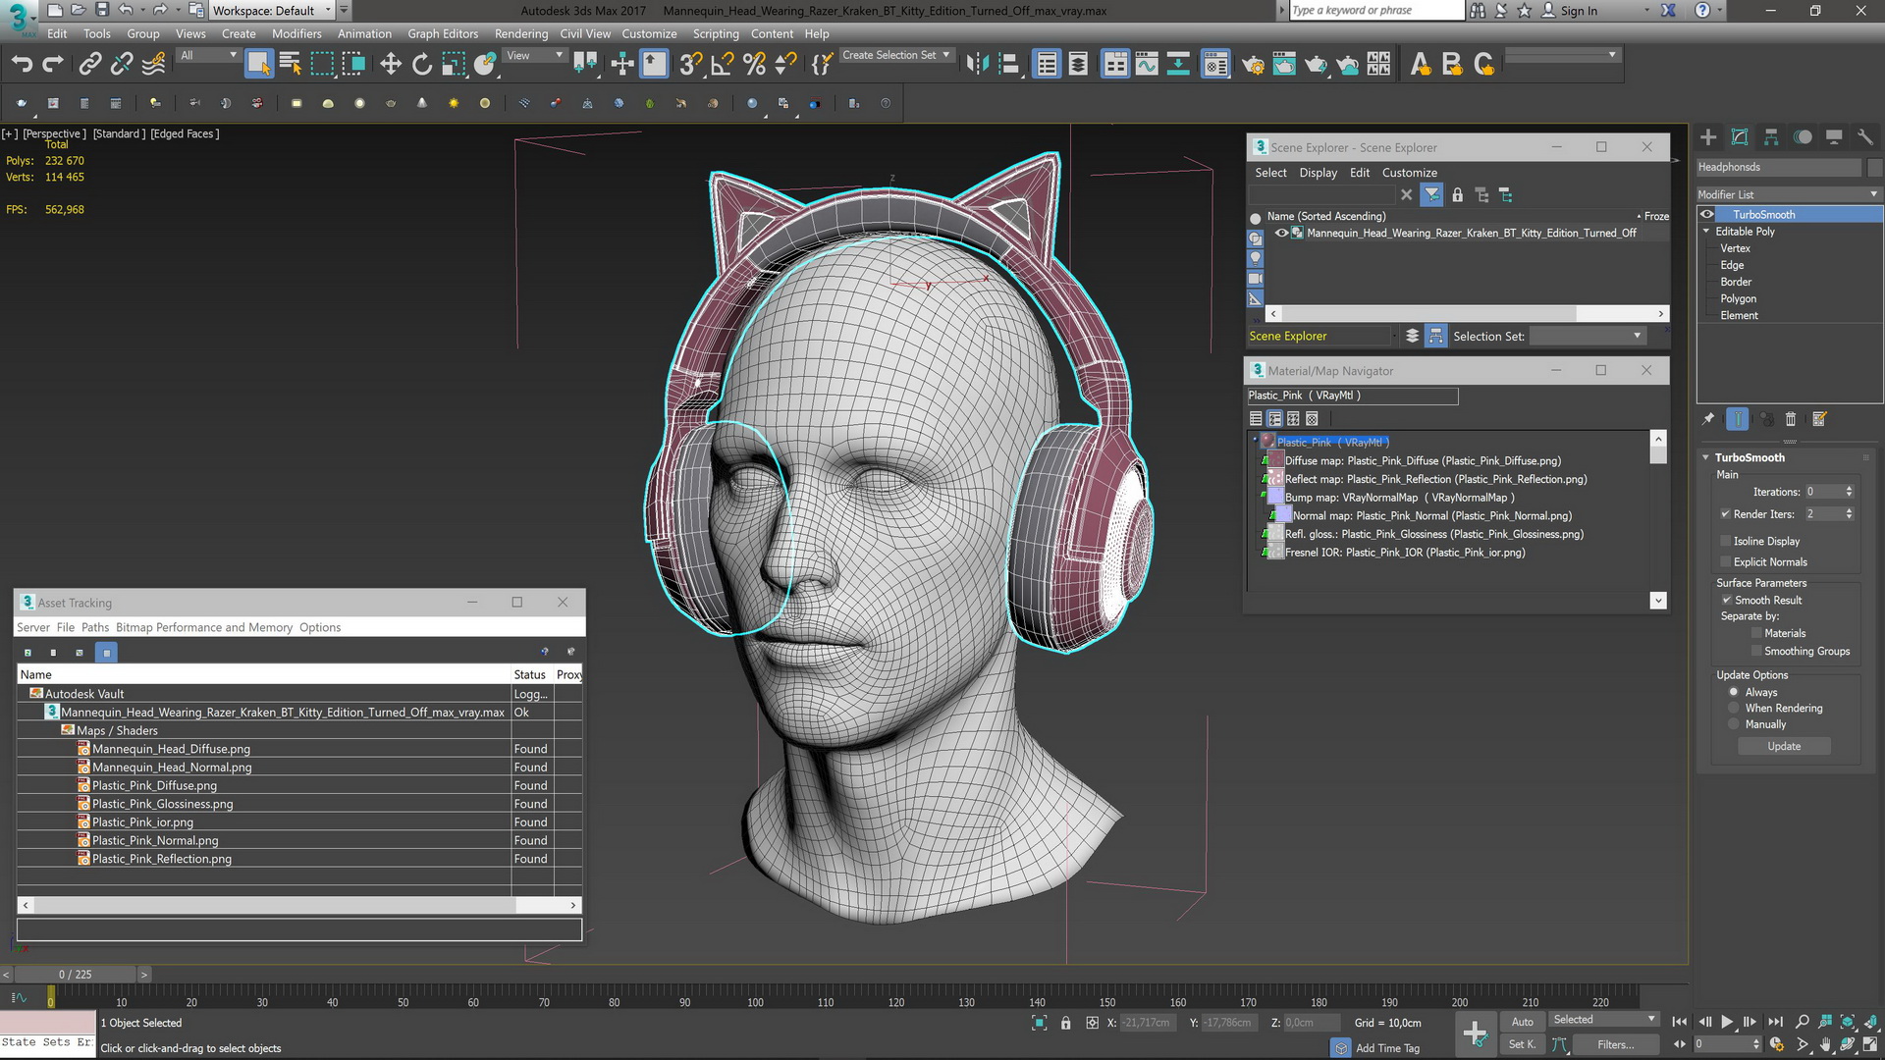Click the Undo arrow in main toolbar

pyautogui.click(x=22, y=65)
